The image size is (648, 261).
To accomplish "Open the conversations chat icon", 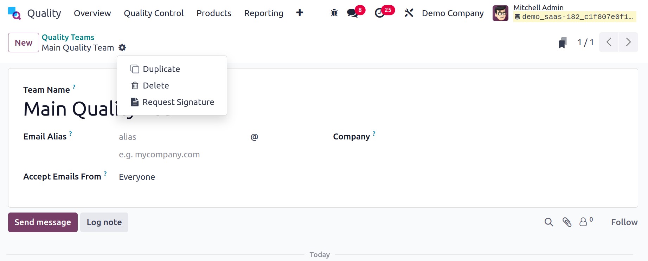I will [352, 13].
